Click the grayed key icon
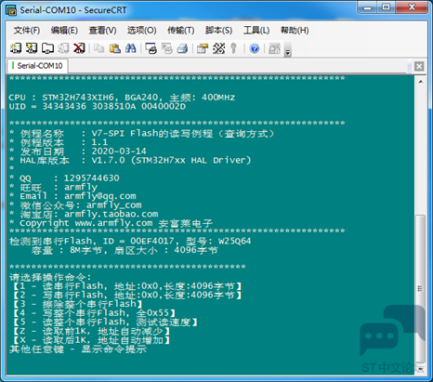 click(x=234, y=48)
